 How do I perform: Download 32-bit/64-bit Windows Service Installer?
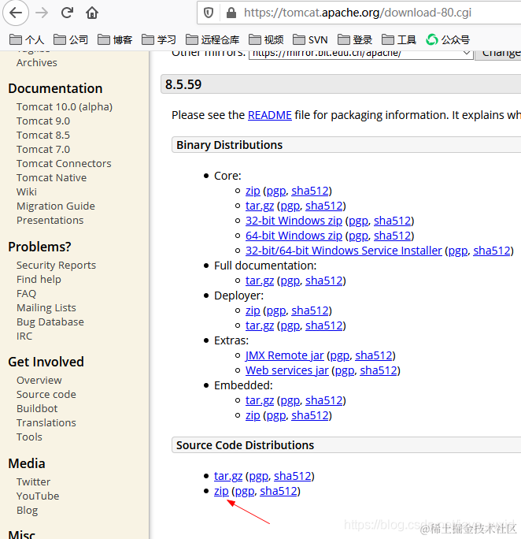[x=344, y=251]
